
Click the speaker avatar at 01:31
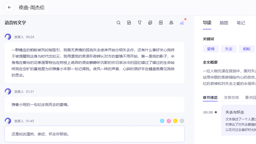[x=8, y=91]
